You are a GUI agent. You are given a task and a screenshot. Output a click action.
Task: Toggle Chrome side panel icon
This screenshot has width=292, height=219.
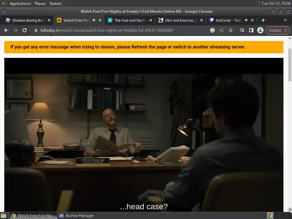pos(251,30)
